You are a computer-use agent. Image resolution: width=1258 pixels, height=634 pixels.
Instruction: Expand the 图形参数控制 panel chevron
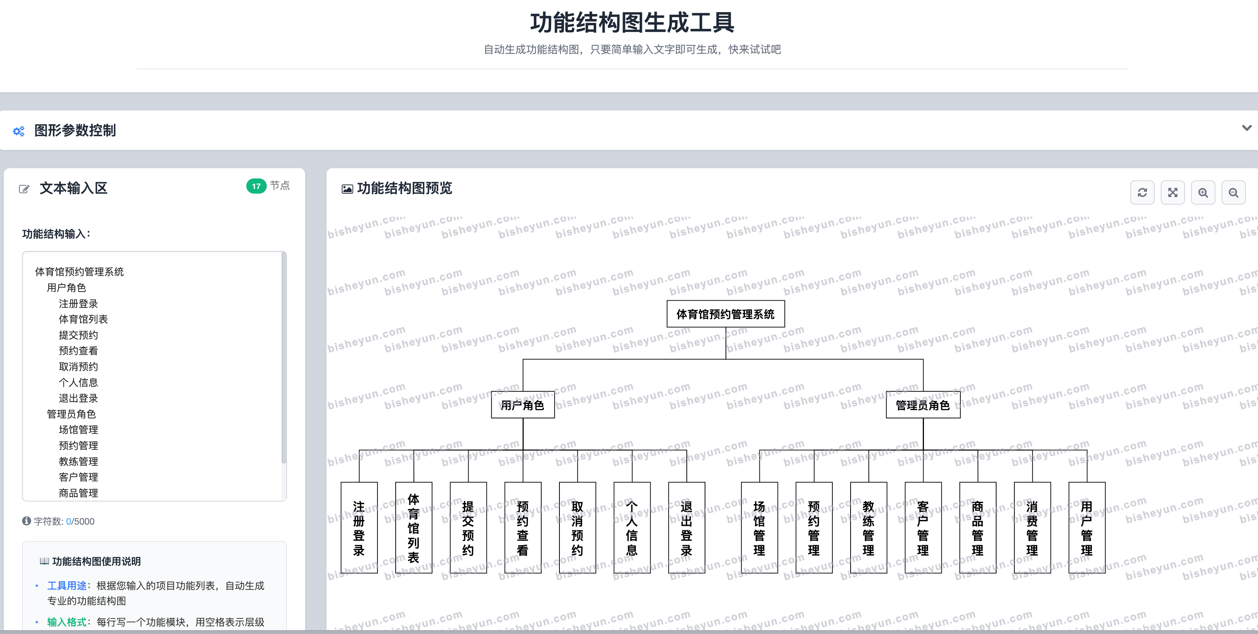pos(1246,128)
